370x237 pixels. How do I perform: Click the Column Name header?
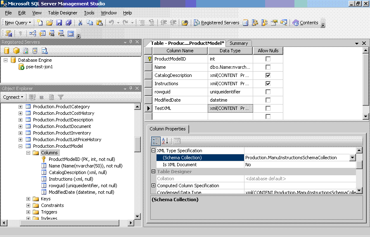180,51
